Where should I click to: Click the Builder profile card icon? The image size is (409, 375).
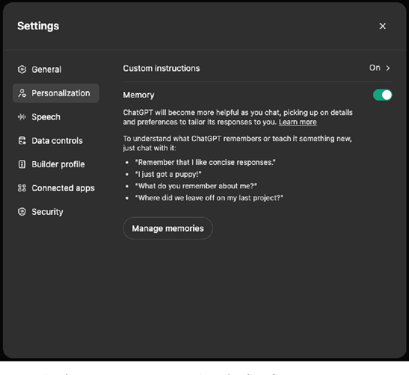pyautogui.click(x=22, y=164)
